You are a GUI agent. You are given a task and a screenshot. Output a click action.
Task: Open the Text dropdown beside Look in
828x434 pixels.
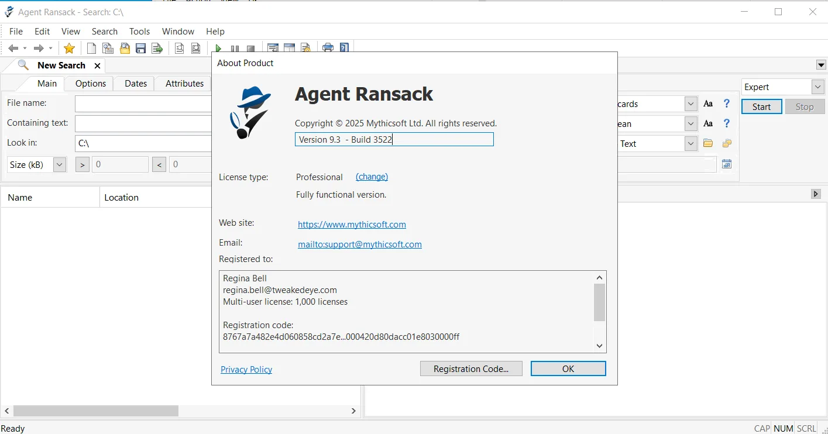point(691,144)
